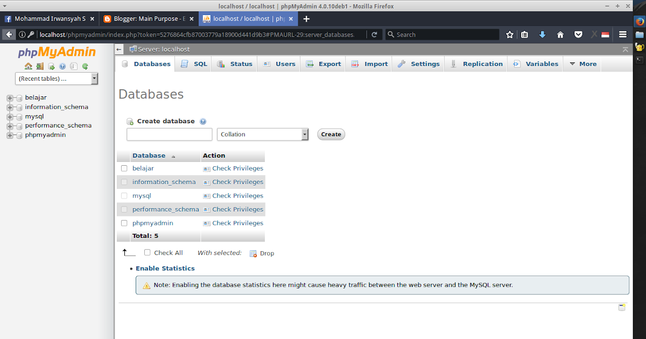646x339 pixels.
Task: Open the SQL query window icon
Action: click(51, 66)
